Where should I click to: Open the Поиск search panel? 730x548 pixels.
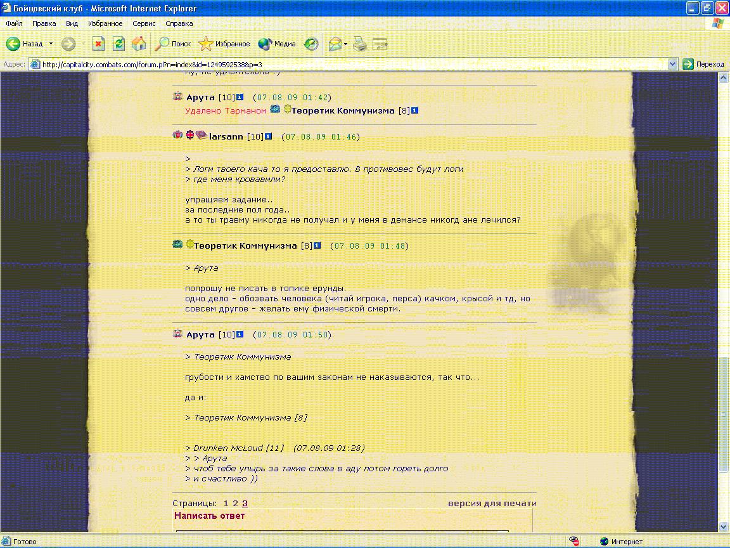click(x=173, y=44)
